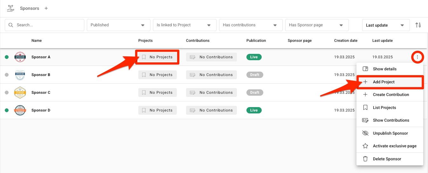Open the Has contributions filter dropdown
This screenshot has height=173, width=428.
251,25
